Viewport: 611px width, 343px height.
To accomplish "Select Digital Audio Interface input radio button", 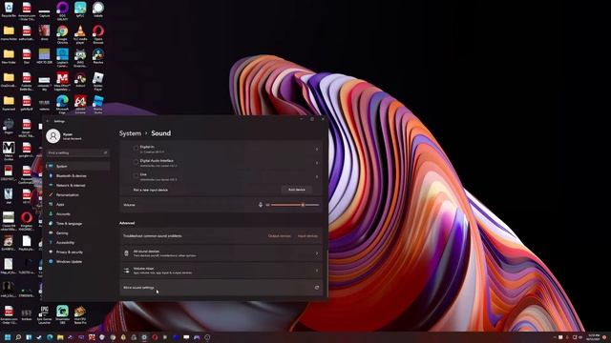I will [136, 162].
